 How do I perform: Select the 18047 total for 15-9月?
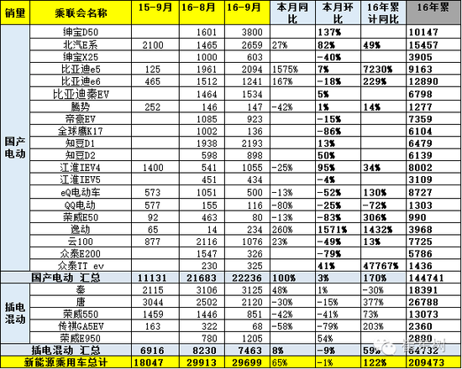[x=155, y=362]
